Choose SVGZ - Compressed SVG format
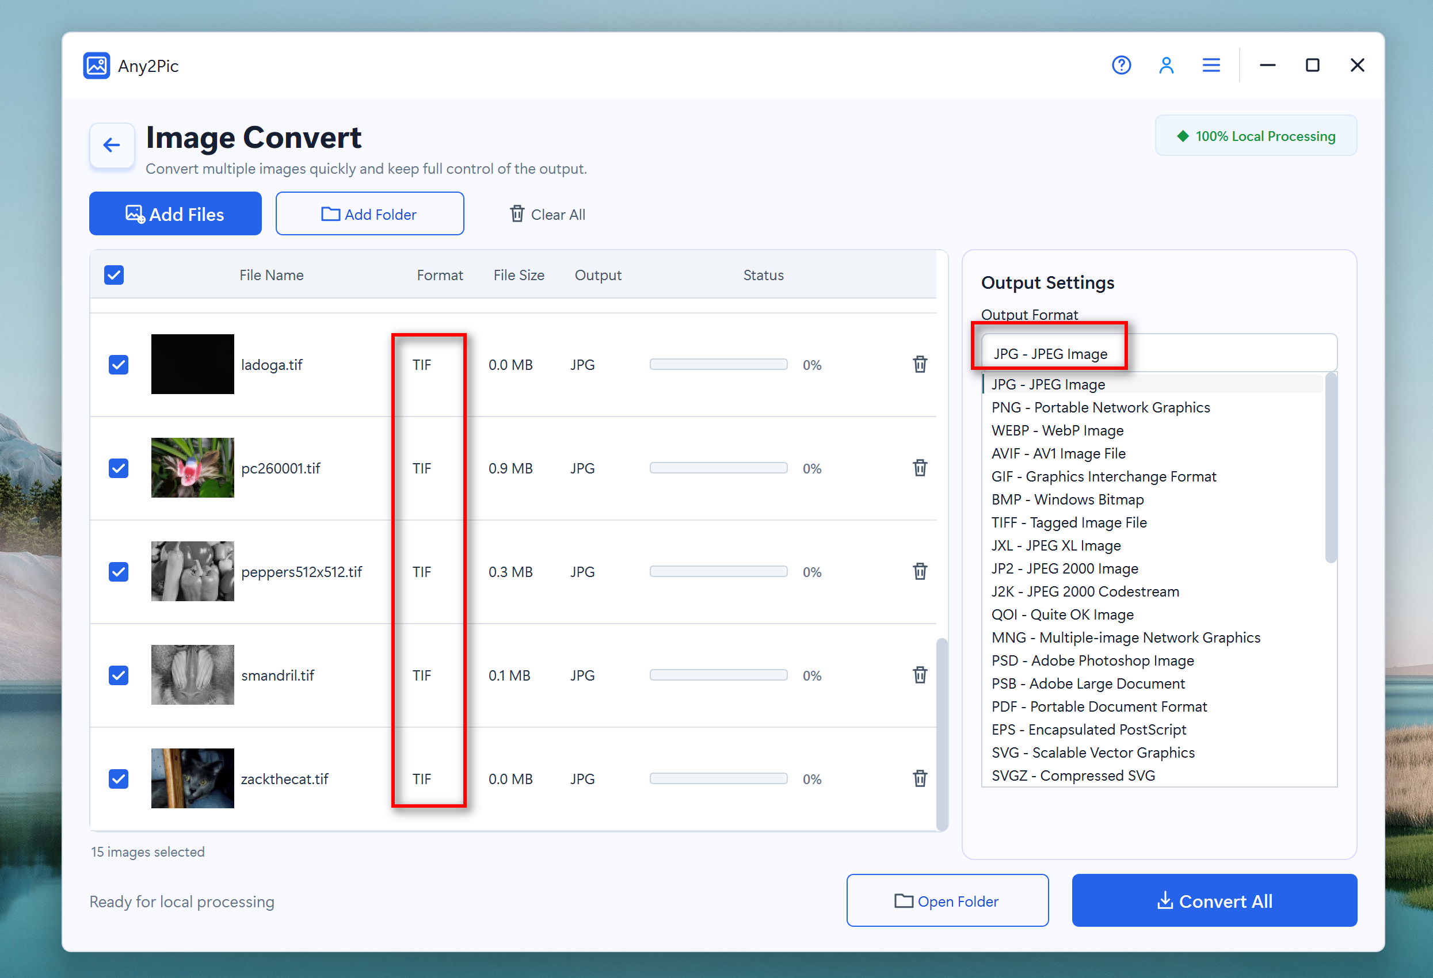The height and width of the screenshot is (978, 1433). [1153, 775]
